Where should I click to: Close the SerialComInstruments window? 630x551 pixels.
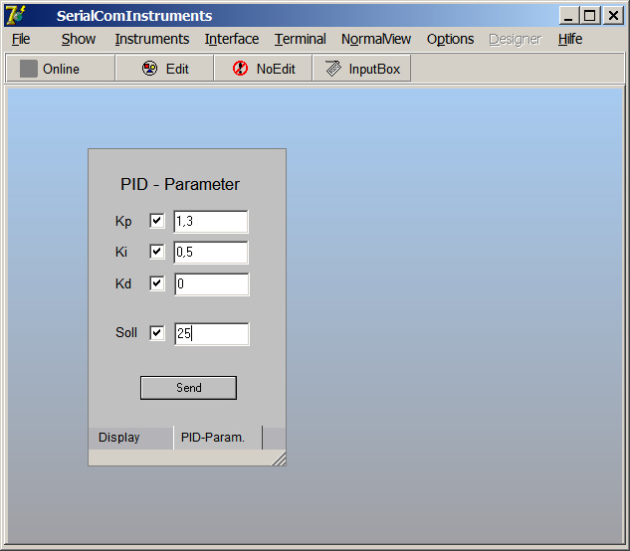point(613,16)
